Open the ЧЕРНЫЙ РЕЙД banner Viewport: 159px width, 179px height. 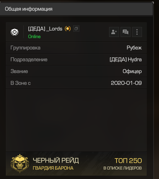point(76,163)
